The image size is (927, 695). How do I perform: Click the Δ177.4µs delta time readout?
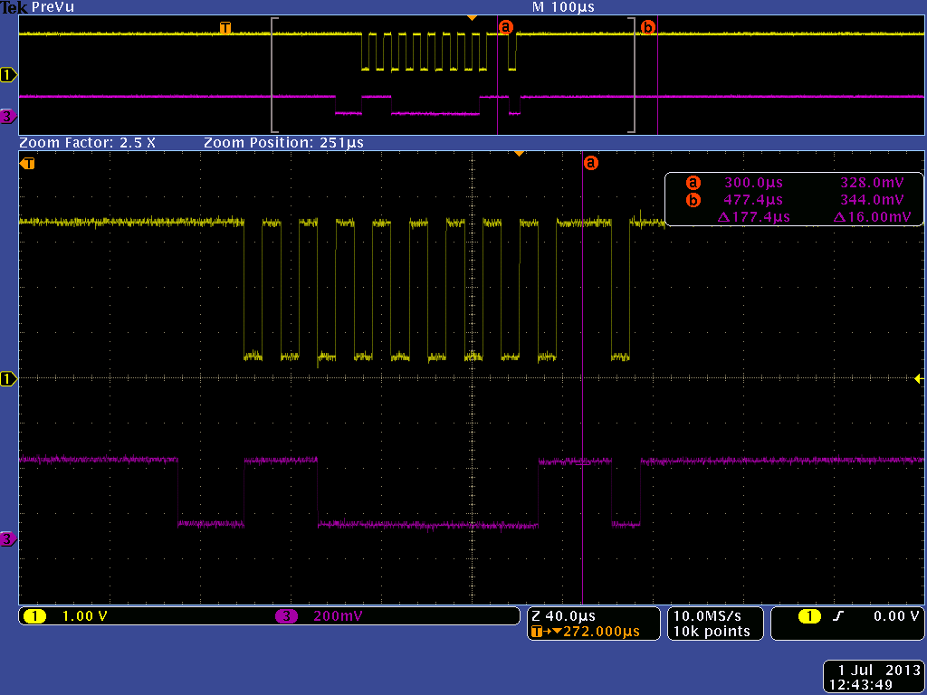pyautogui.click(x=753, y=217)
